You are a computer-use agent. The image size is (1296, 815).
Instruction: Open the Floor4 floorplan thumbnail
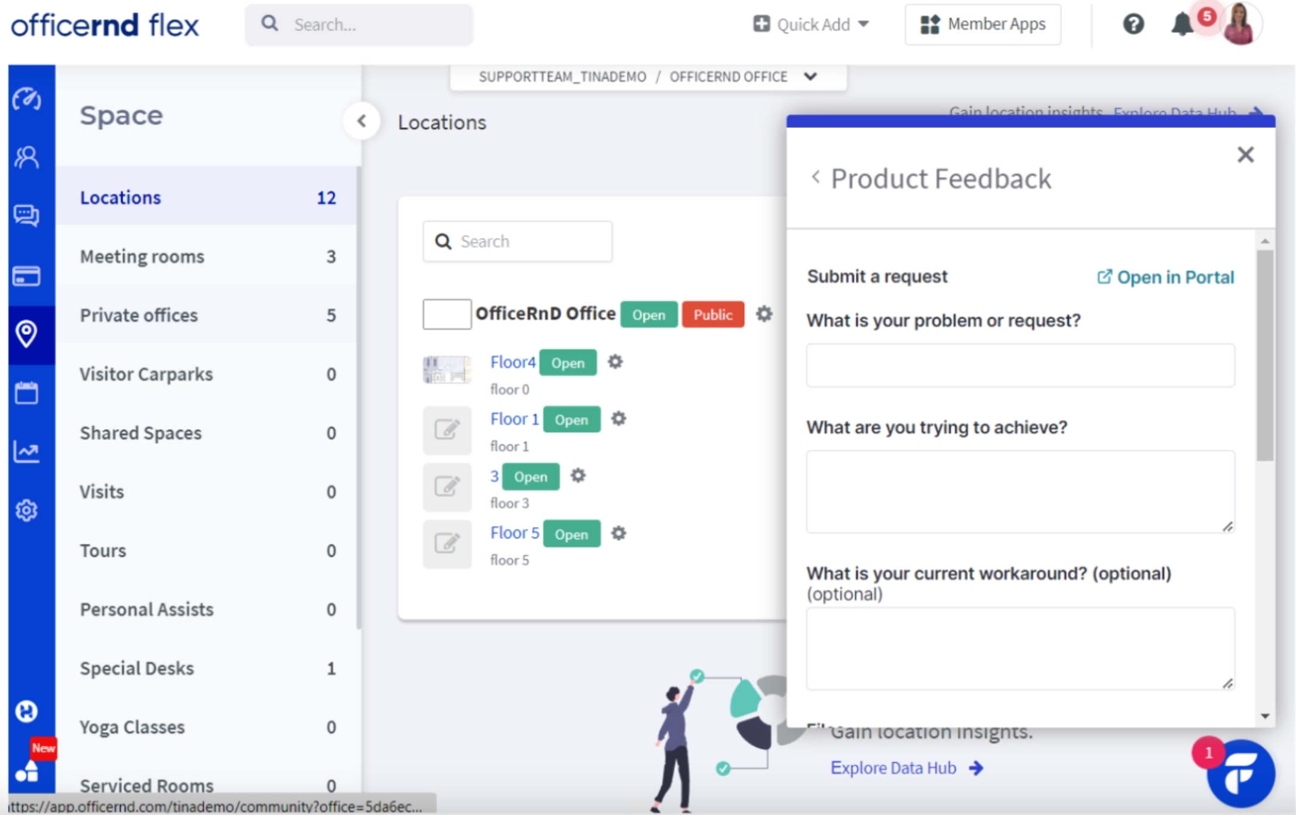(x=447, y=369)
